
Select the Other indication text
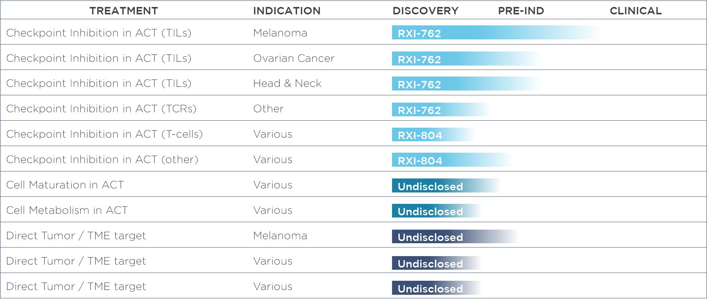tap(268, 109)
